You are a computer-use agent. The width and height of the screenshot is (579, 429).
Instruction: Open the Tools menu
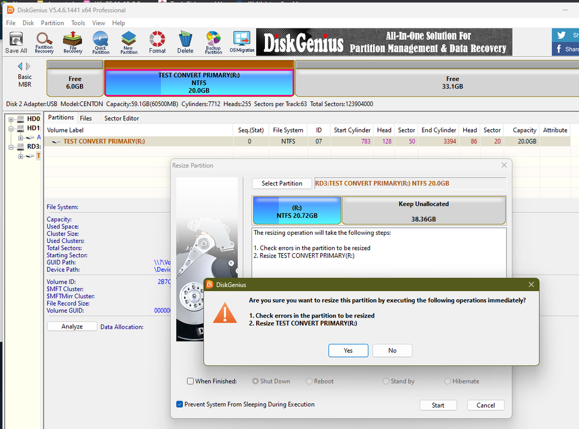(x=78, y=23)
